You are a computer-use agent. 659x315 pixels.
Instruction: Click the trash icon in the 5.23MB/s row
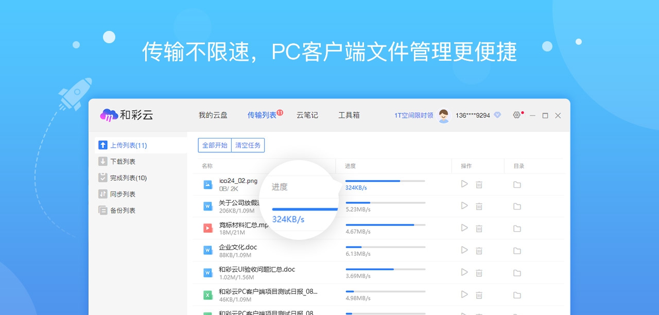(x=479, y=206)
